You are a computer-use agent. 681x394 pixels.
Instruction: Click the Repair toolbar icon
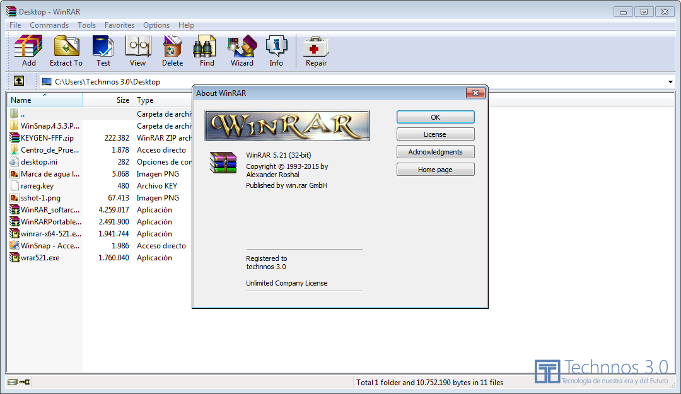point(316,51)
